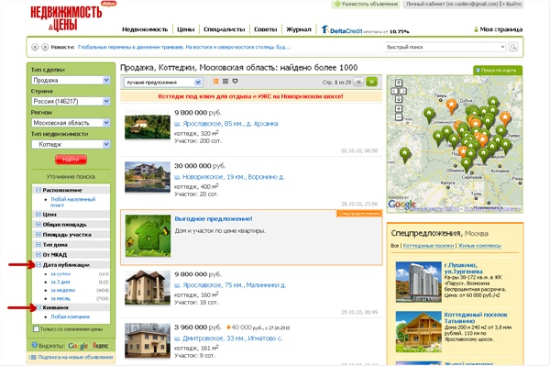The image size is (550, 366).
Task: Click envelope icon beside Подписка на новые объявления
Action: 33,357
